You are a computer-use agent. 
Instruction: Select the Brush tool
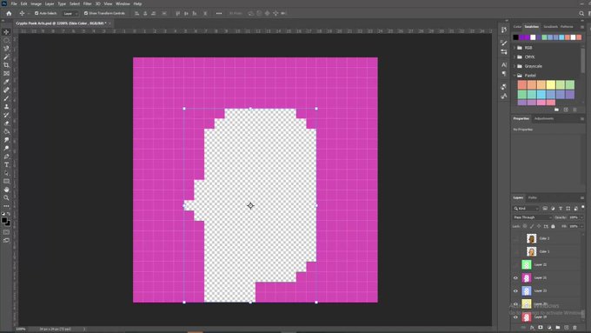pos(6,98)
